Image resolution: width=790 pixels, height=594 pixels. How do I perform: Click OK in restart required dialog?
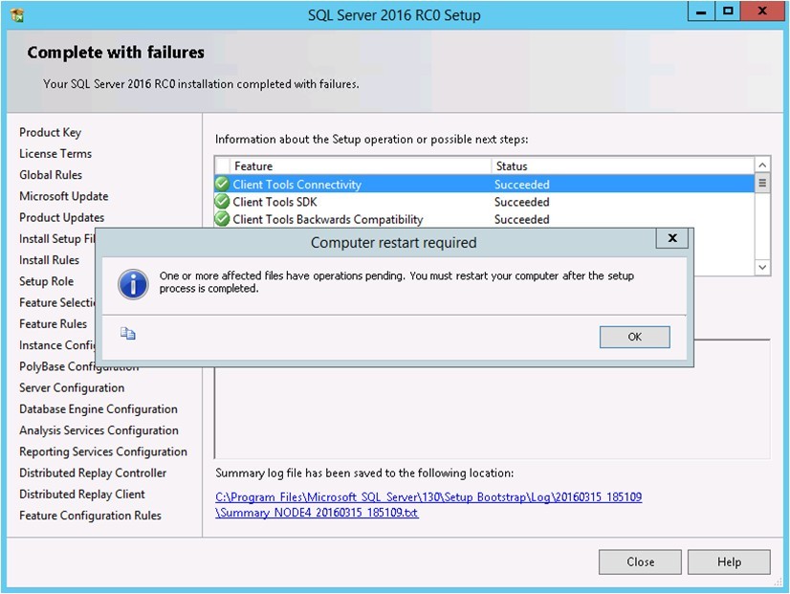(634, 337)
